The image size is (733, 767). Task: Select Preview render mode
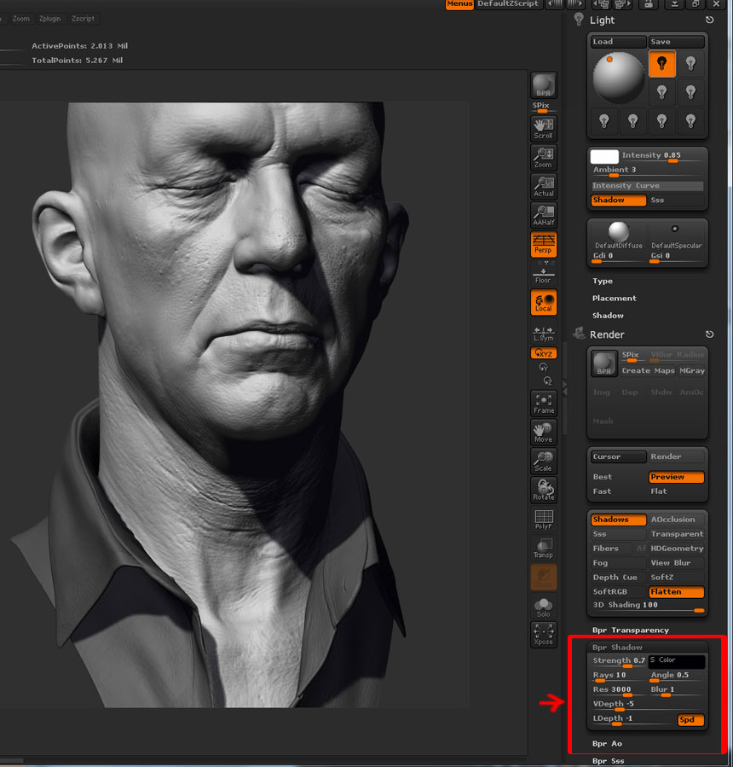[676, 477]
